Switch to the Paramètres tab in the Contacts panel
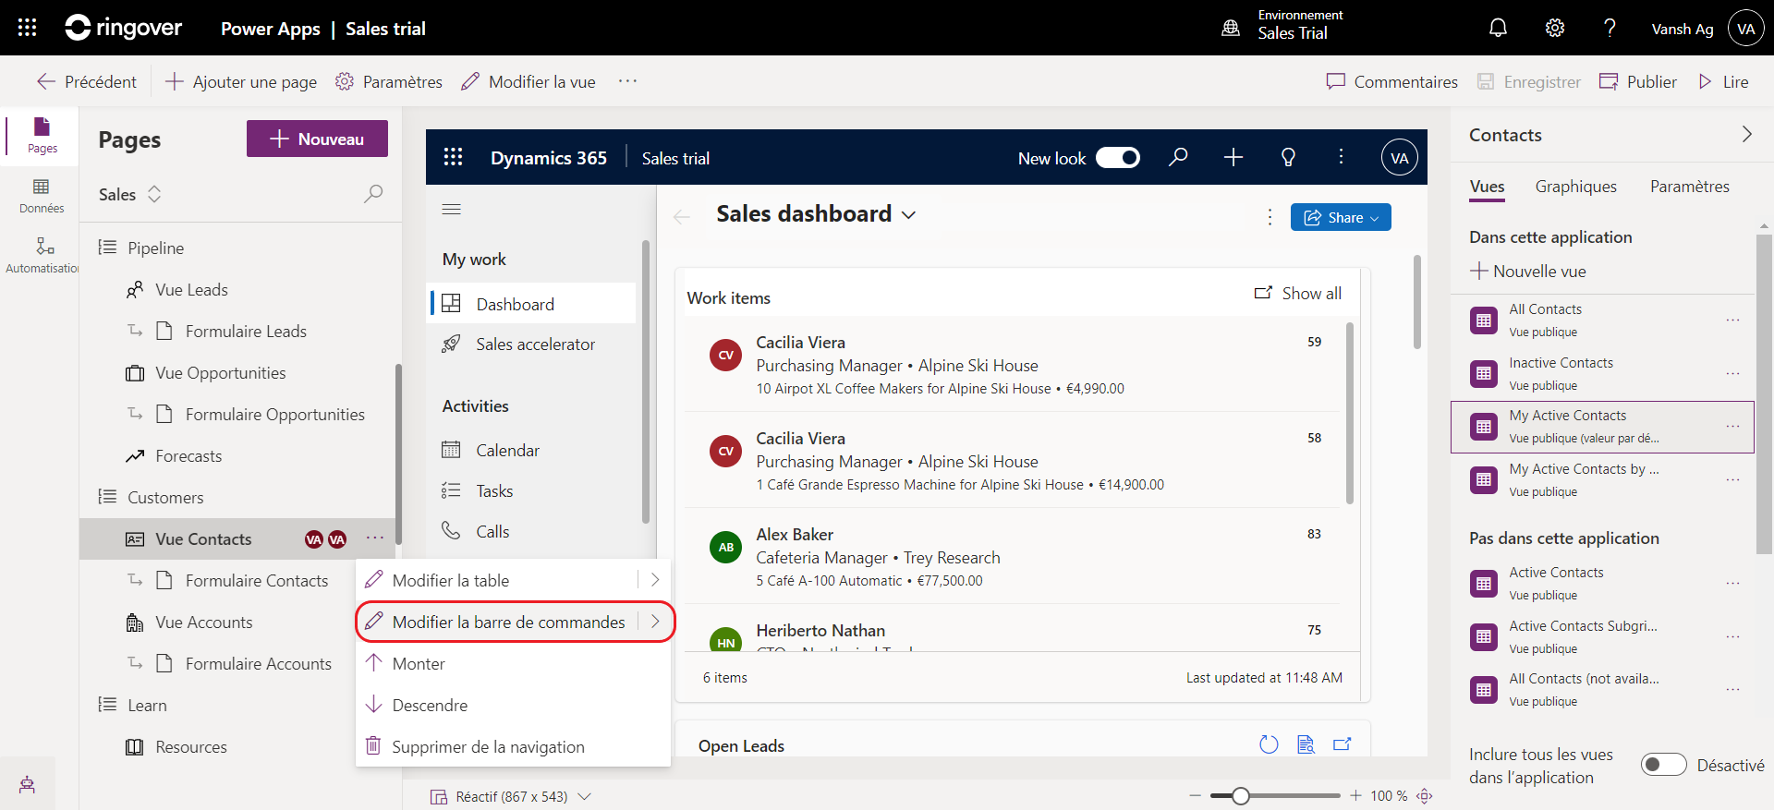 pos(1690,187)
